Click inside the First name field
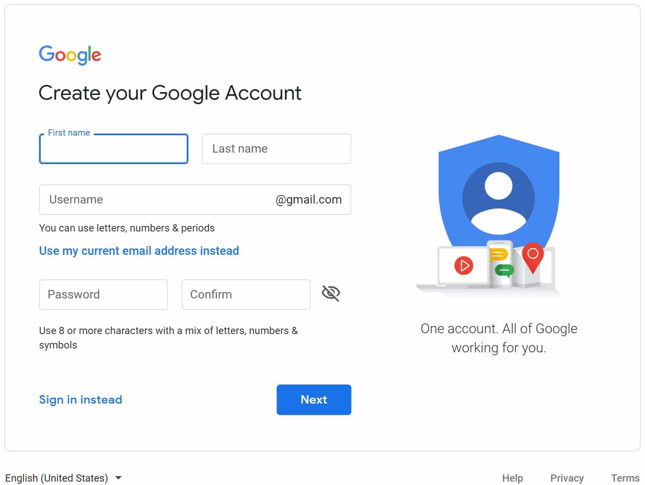Screen dimensions: 645x485 (x=113, y=149)
